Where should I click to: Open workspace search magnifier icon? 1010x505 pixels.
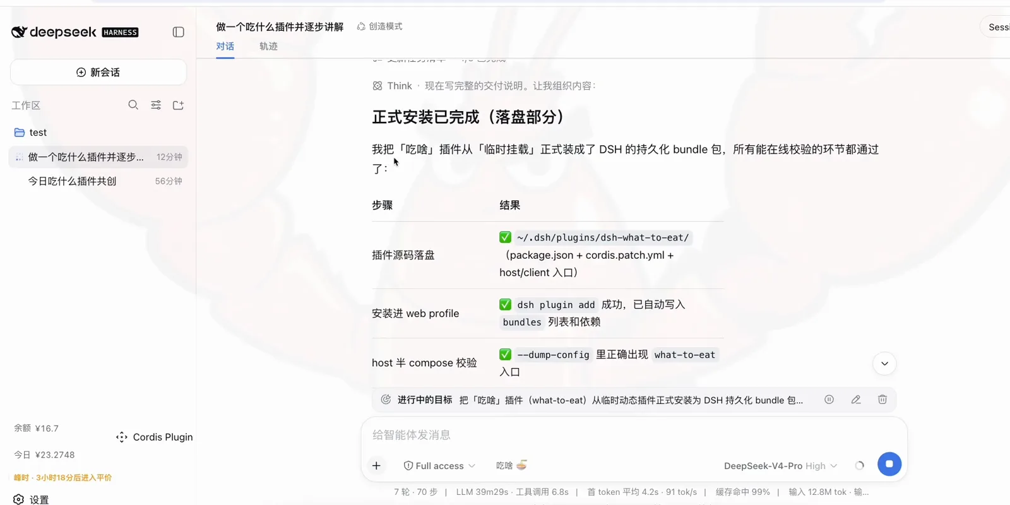133,105
